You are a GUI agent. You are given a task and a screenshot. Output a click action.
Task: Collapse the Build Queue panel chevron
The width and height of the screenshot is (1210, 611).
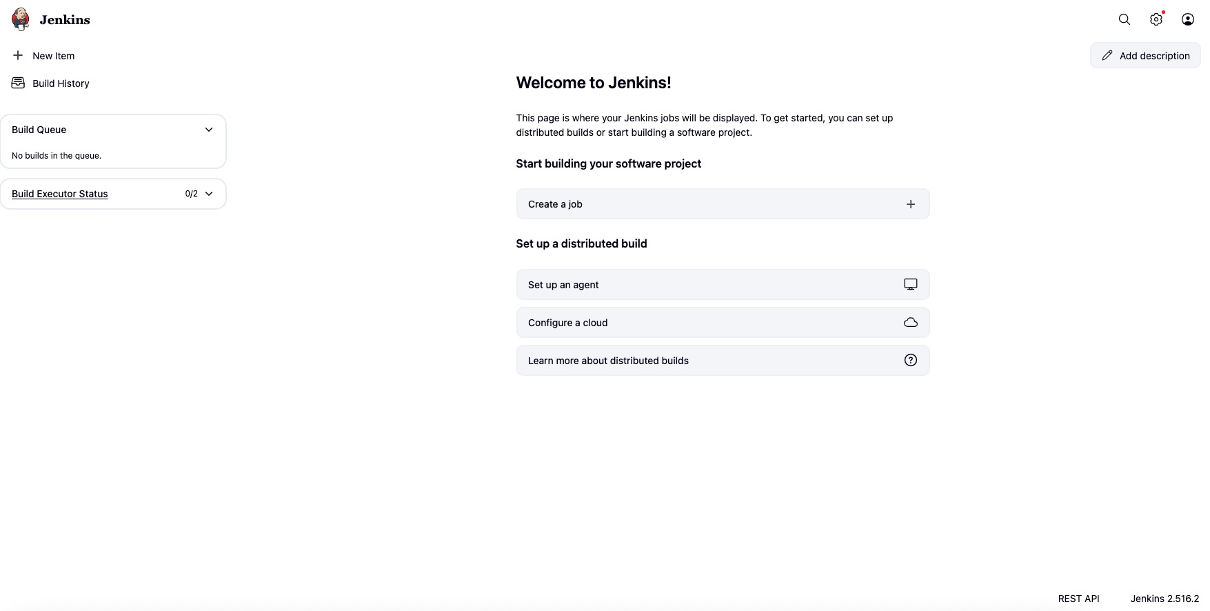pyautogui.click(x=209, y=130)
